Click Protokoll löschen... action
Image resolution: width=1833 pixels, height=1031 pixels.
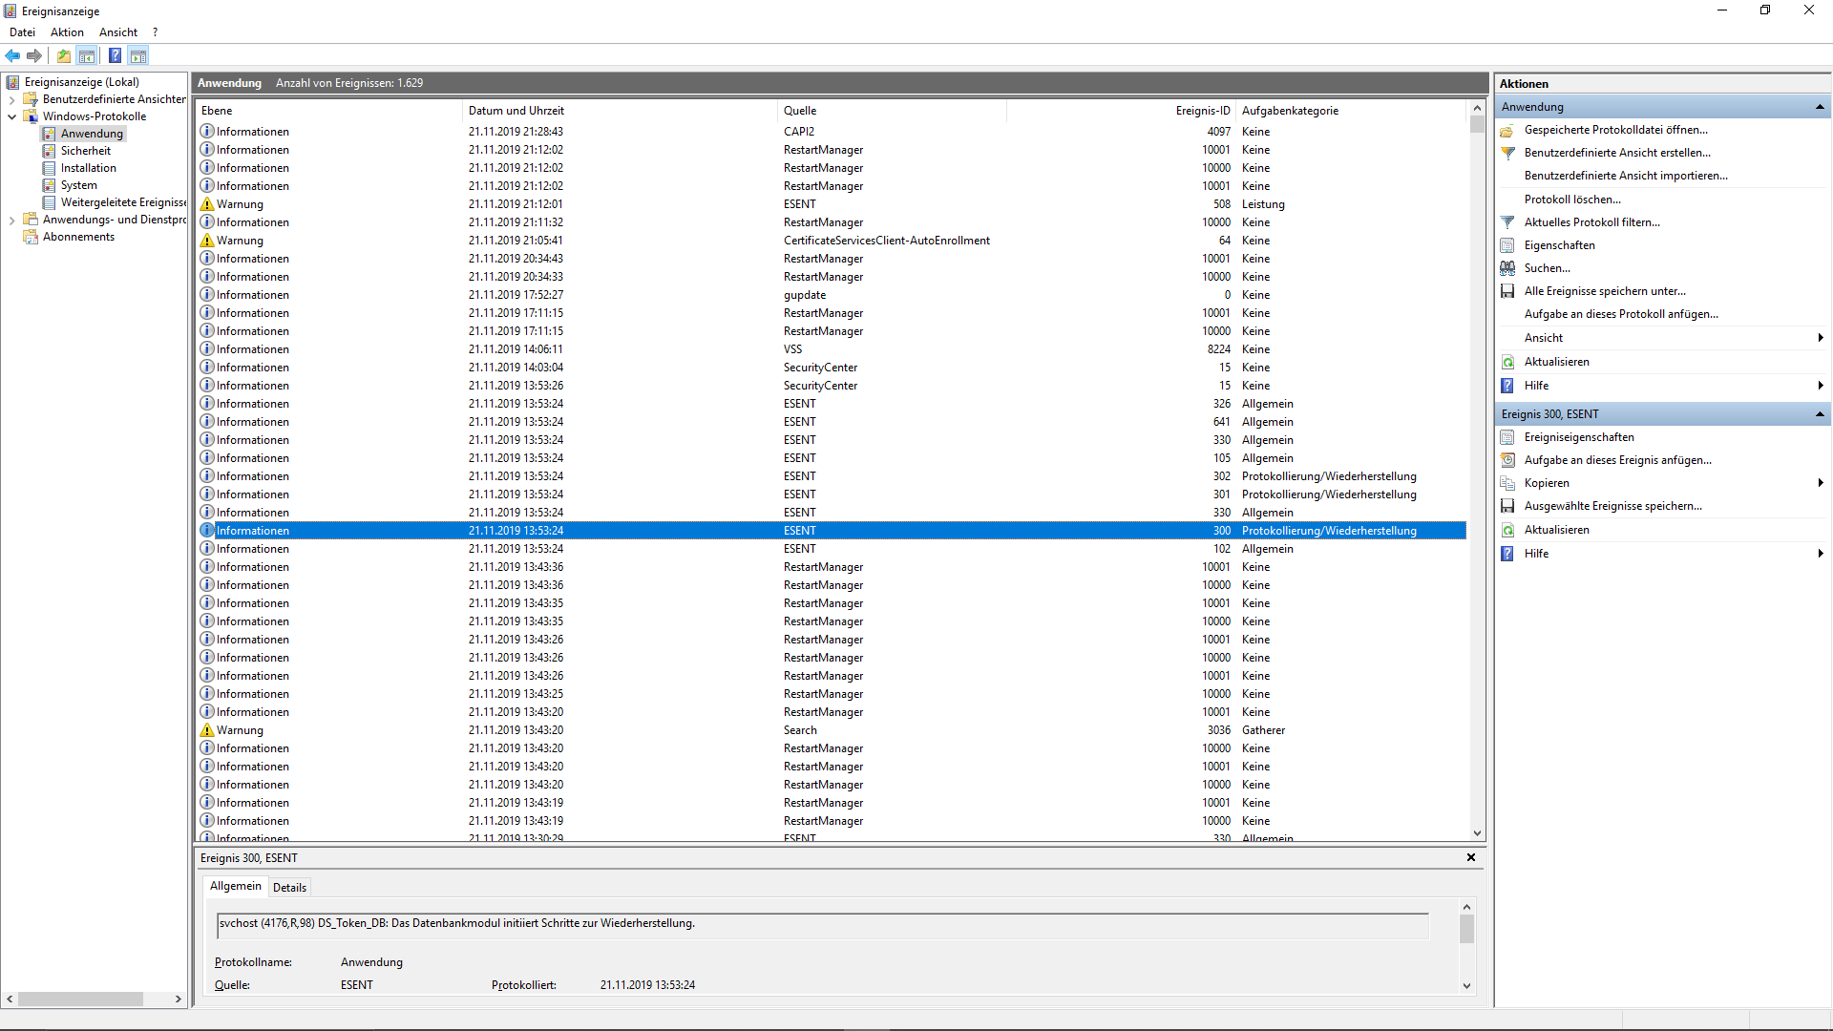click(x=1571, y=200)
